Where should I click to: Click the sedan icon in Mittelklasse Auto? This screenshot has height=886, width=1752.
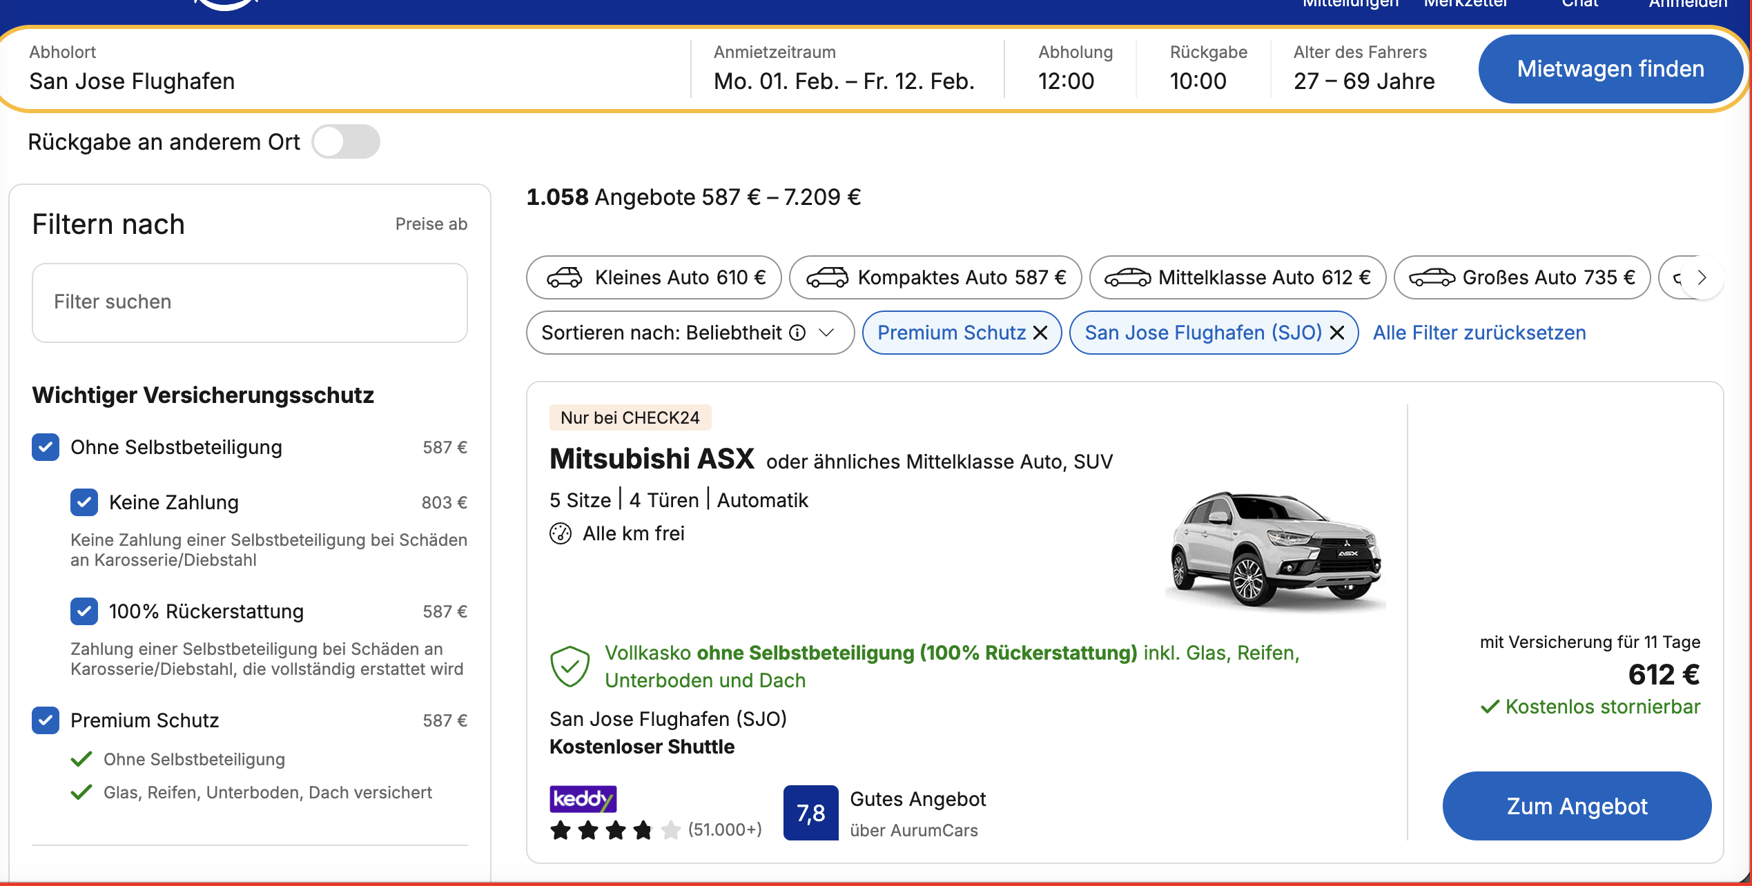point(1127,277)
